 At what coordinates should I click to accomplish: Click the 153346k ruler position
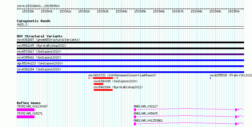(159, 11)
